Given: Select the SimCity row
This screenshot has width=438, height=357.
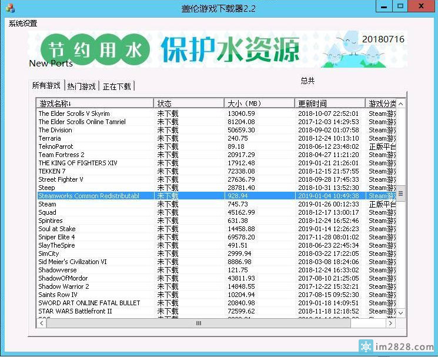Looking at the screenshot, I should tap(217, 253).
